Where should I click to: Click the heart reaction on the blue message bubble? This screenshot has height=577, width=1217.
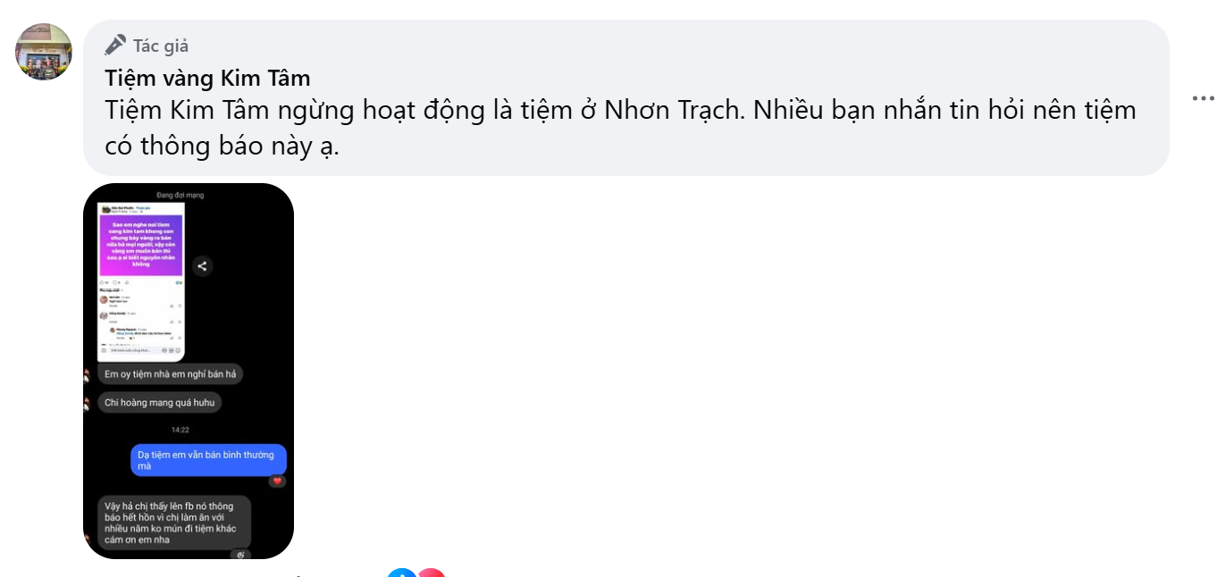point(278,481)
